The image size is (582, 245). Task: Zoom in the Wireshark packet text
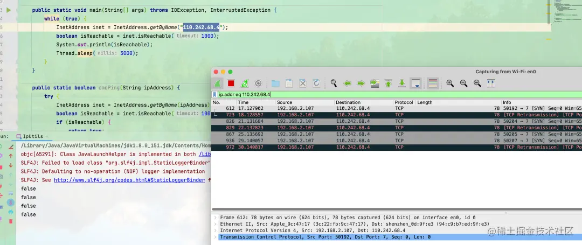[x=450, y=83]
